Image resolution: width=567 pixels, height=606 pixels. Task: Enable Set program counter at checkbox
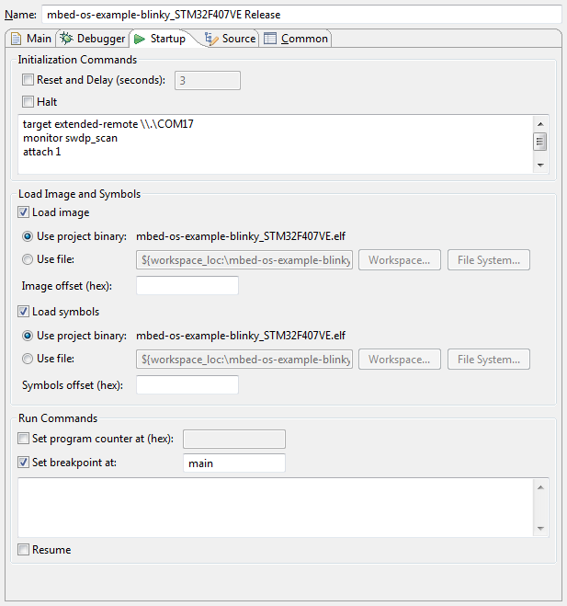coord(23,439)
